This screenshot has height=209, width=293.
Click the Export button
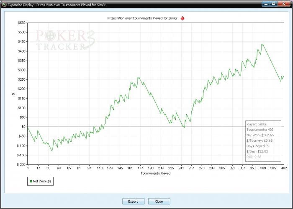[133, 201]
